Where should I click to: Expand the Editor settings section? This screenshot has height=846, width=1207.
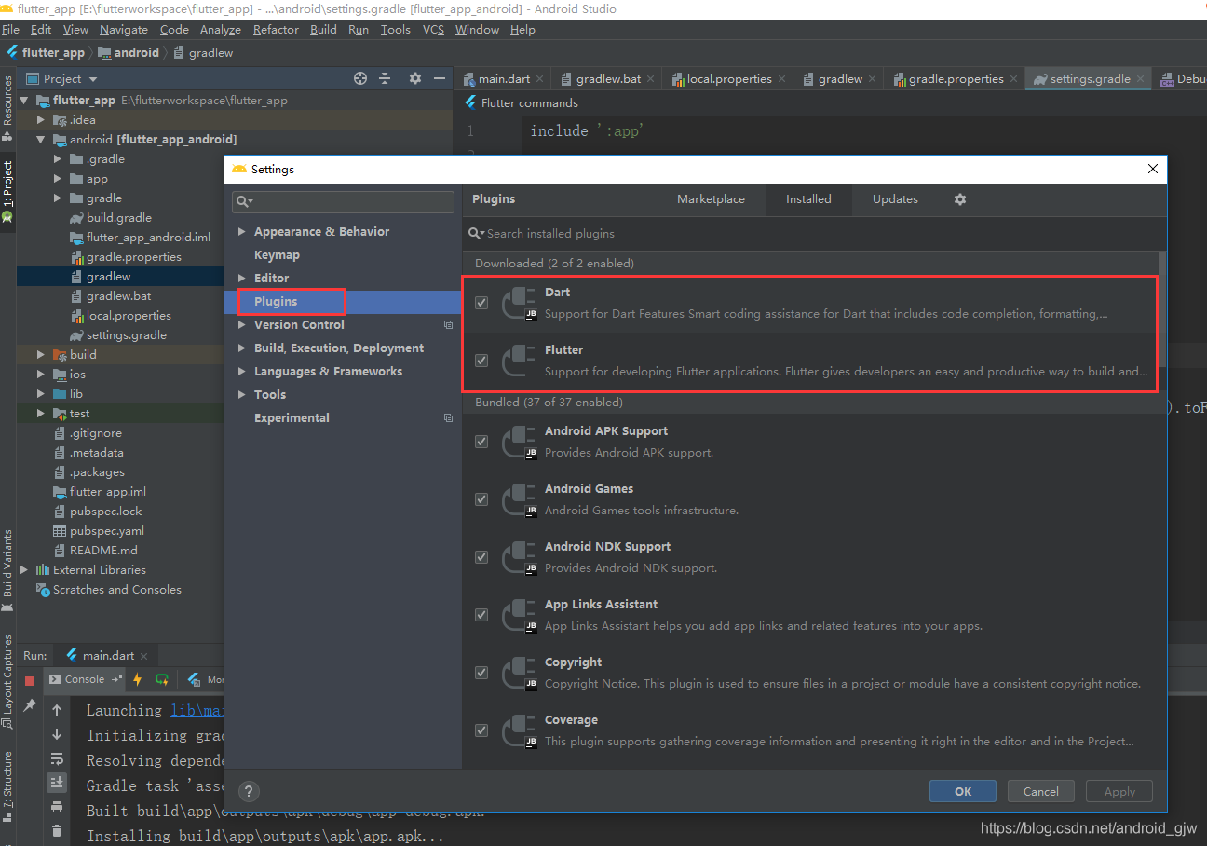pos(242,279)
